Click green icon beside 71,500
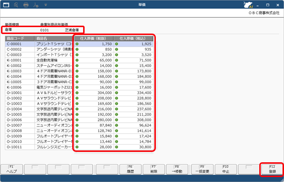284x182 pixels. pos(116,60)
